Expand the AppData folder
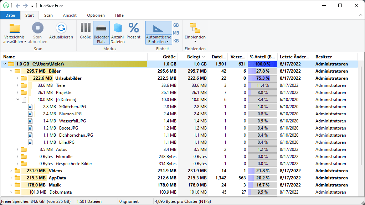 tap(11, 178)
